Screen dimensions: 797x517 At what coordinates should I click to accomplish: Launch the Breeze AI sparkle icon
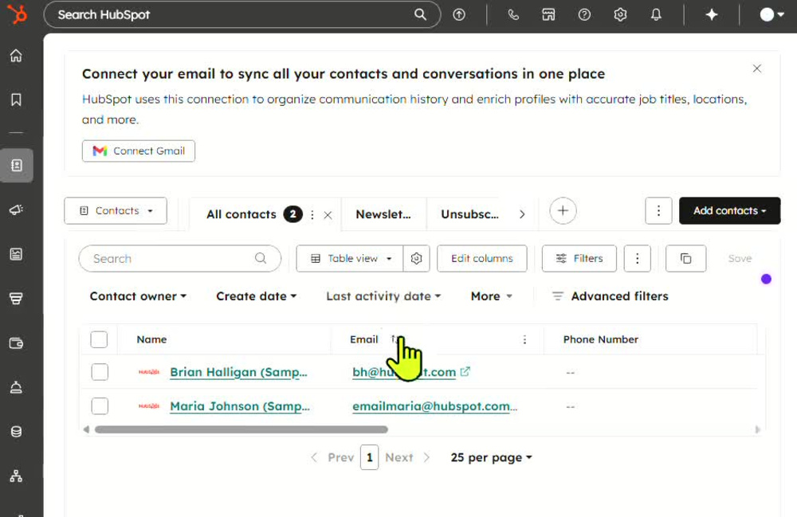(x=712, y=14)
